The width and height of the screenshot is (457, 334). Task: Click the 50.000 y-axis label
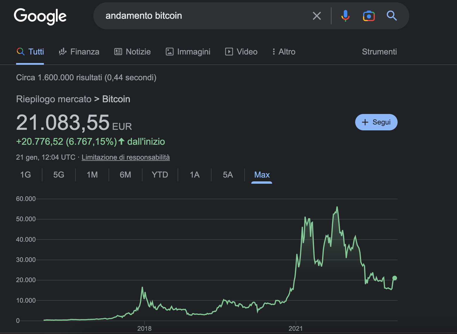click(x=26, y=219)
